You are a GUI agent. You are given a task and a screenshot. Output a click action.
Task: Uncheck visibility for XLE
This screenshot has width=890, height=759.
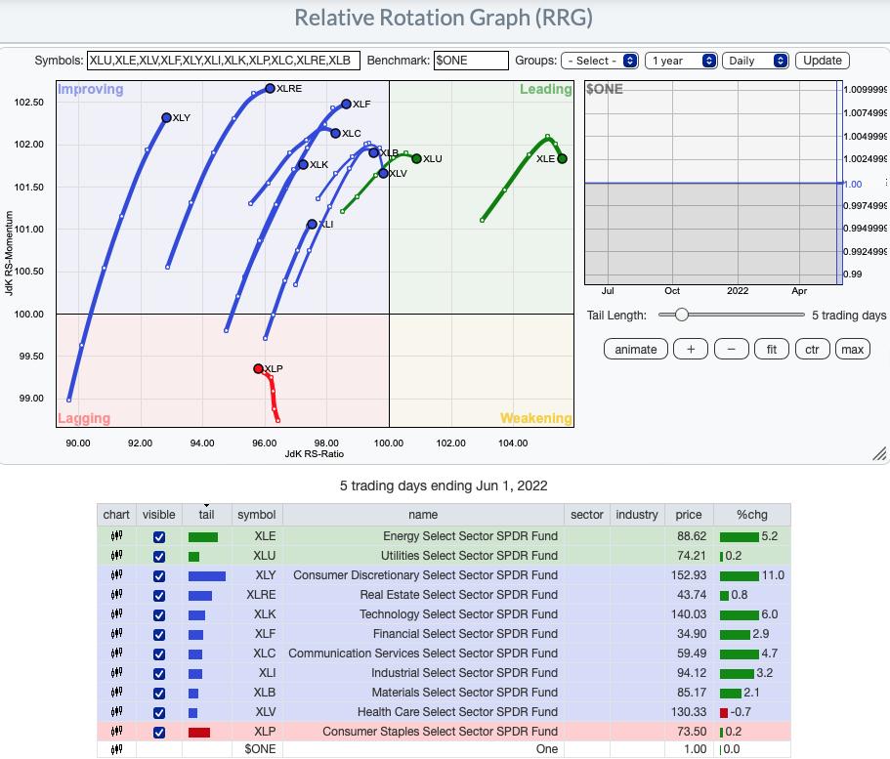159,537
